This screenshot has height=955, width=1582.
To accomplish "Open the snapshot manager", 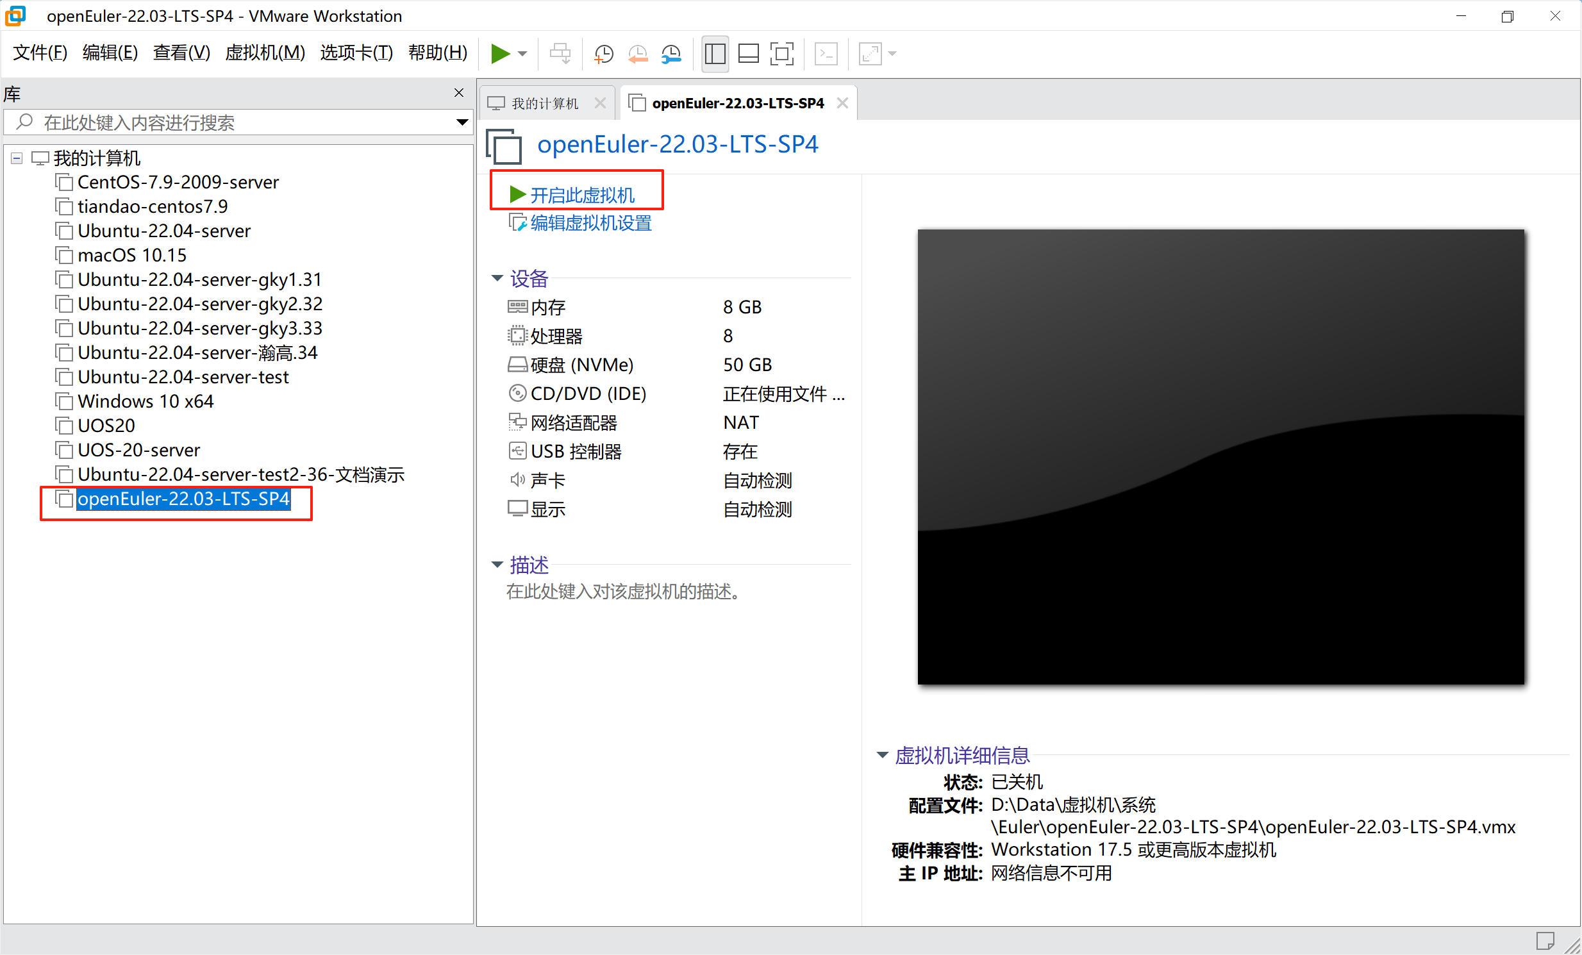I will [672, 54].
